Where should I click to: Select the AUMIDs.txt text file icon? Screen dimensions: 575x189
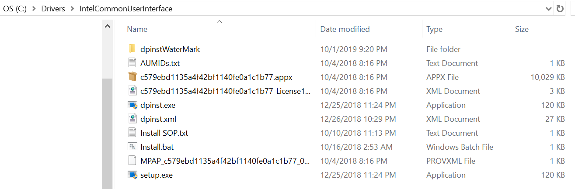pyautogui.click(x=132, y=63)
